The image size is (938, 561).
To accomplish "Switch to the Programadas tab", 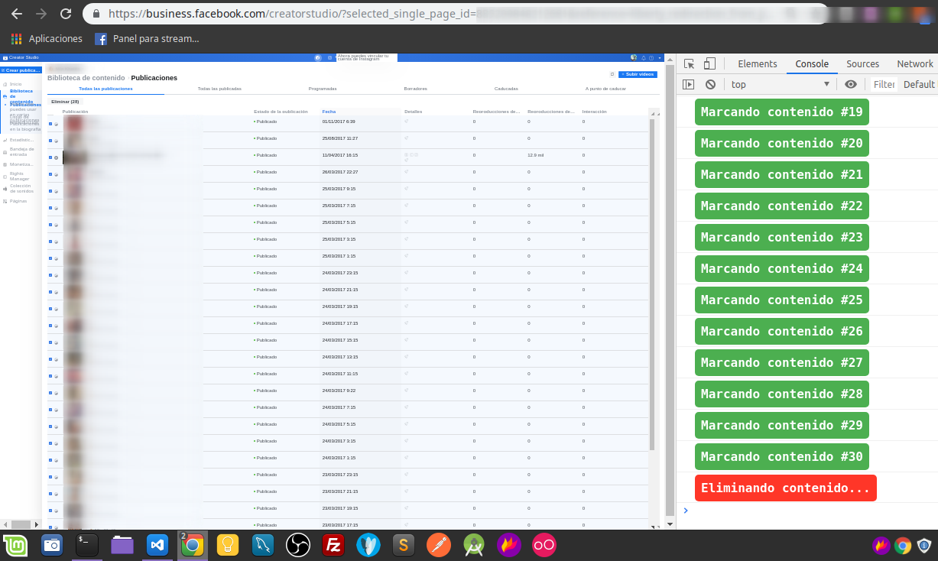I will (x=323, y=89).
